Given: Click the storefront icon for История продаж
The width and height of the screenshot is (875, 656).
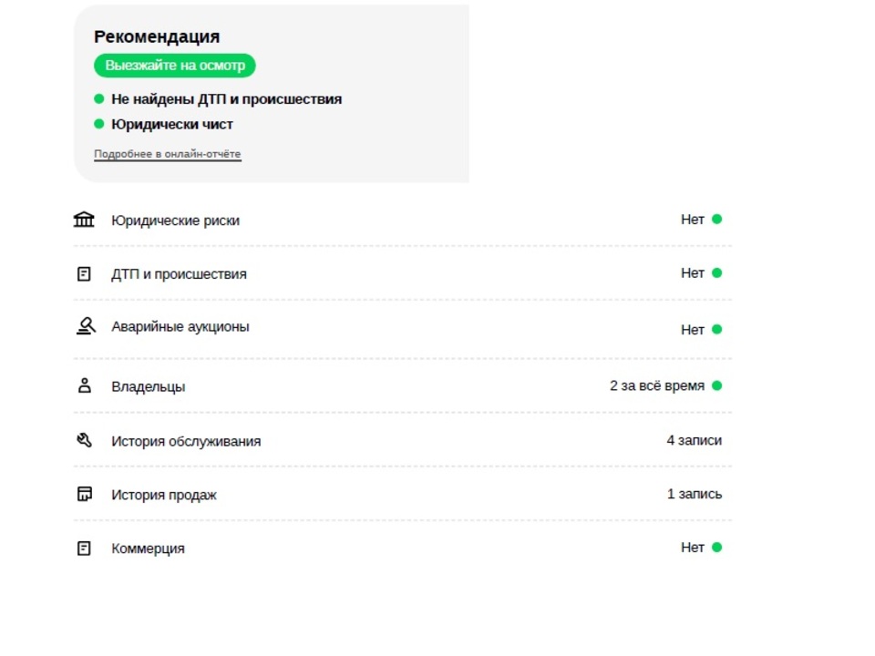Looking at the screenshot, I should (x=84, y=494).
